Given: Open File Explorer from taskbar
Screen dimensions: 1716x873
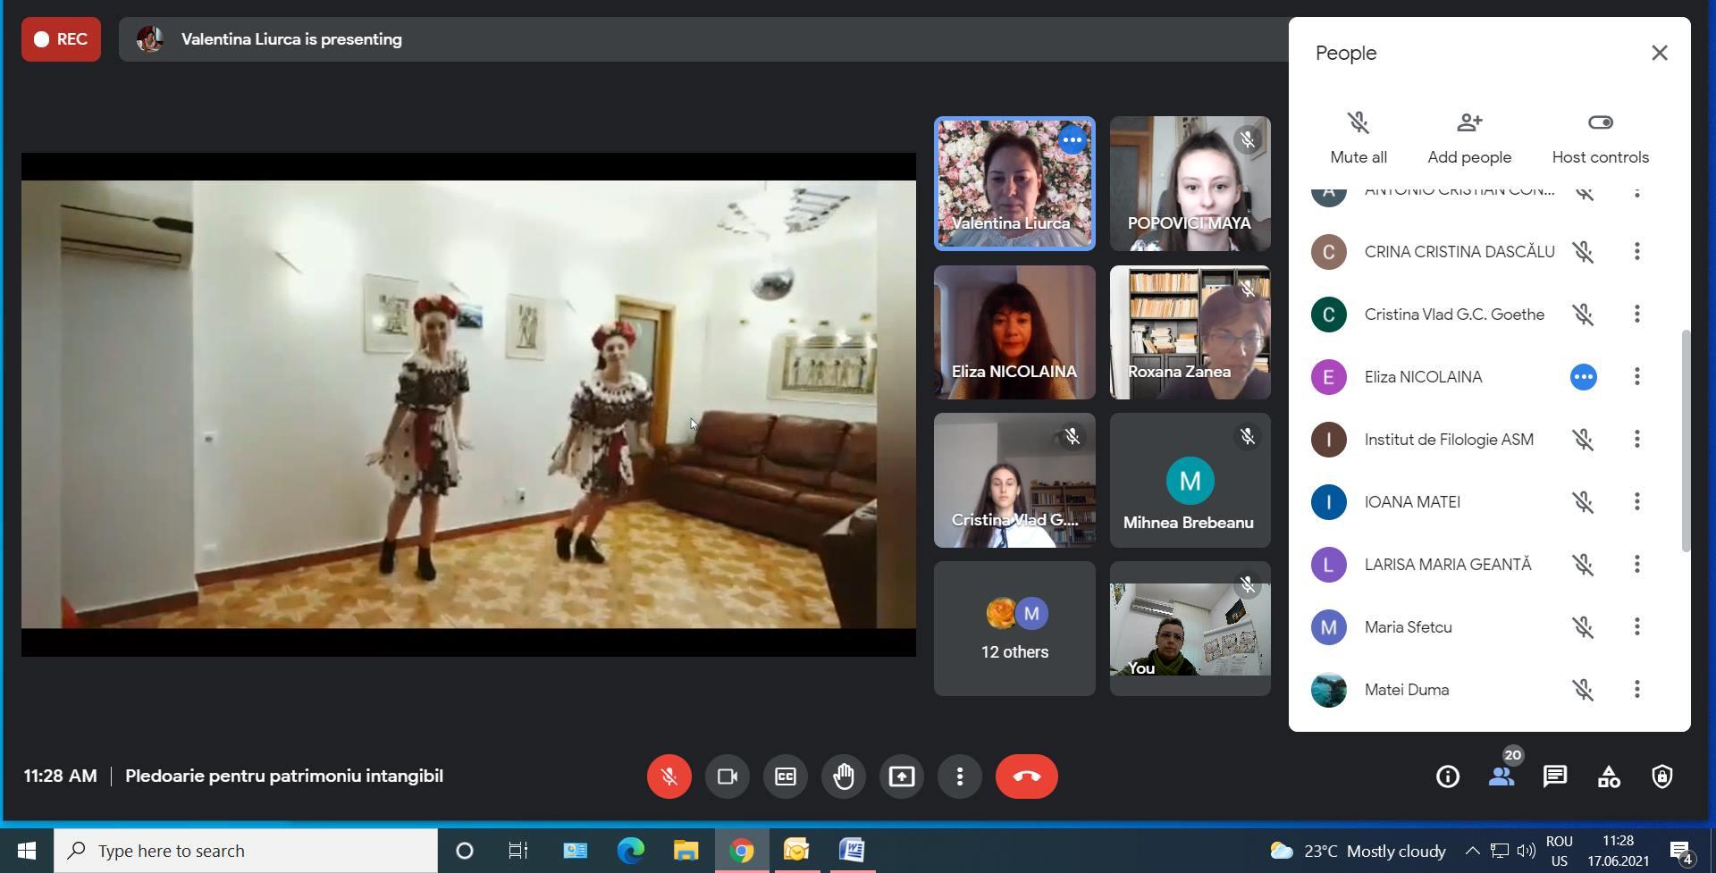Looking at the screenshot, I should click(x=686, y=851).
